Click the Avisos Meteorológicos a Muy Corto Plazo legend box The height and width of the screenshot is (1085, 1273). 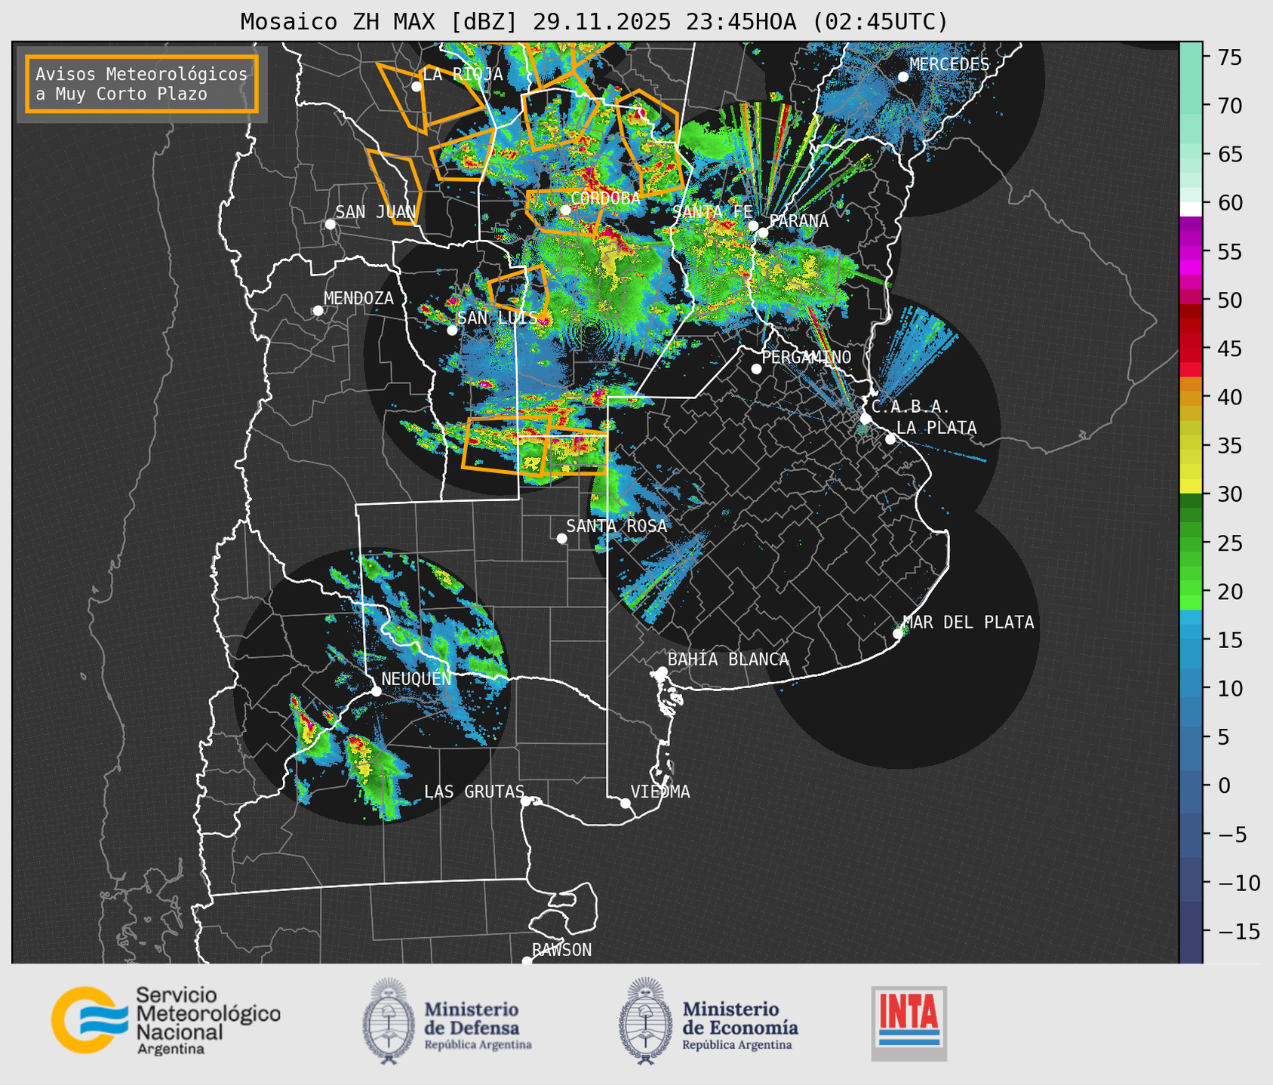pyautogui.click(x=142, y=84)
